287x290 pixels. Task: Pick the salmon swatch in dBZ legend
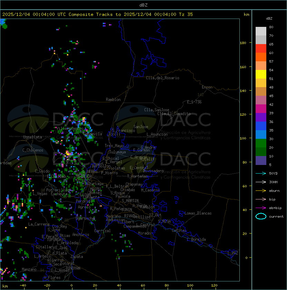[x=261, y=66]
